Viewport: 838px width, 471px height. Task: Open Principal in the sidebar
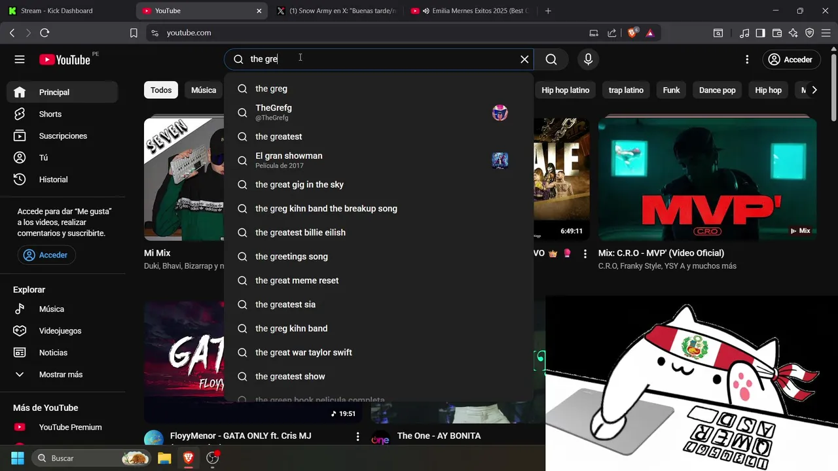pyautogui.click(x=62, y=92)
